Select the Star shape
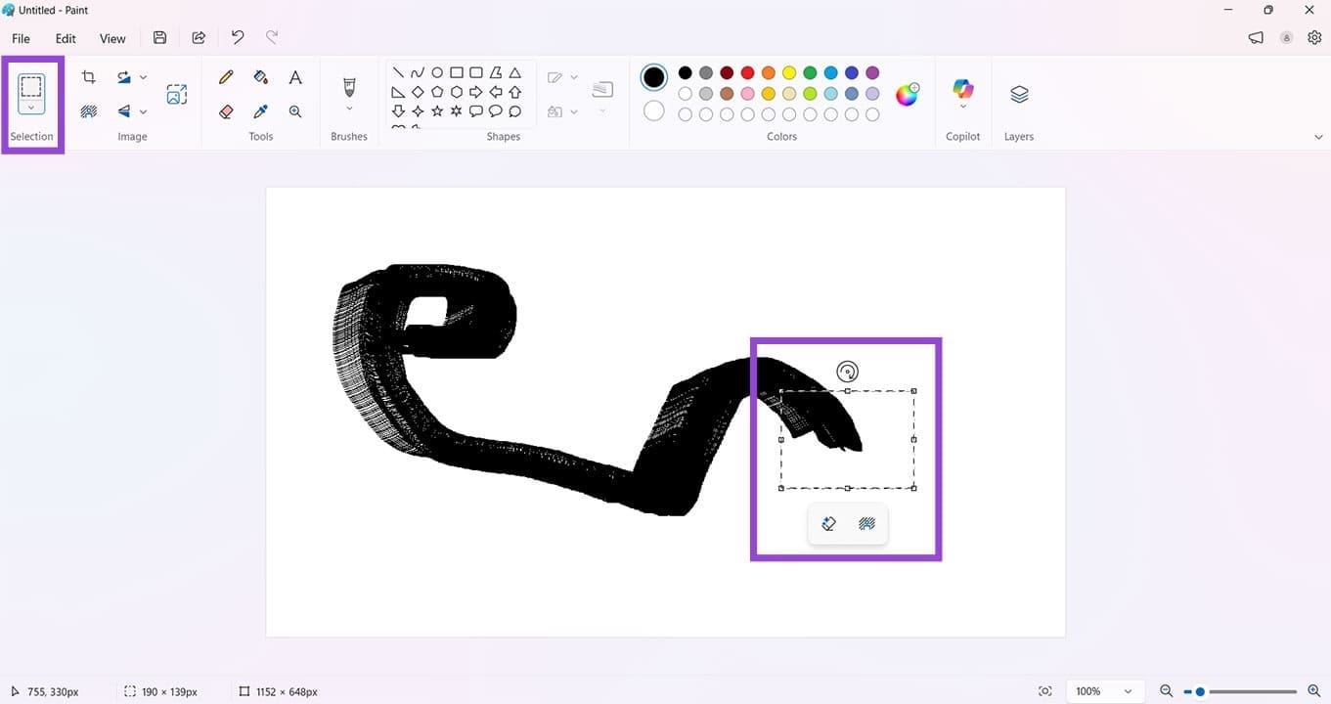This screenshot has height=704, width=1331. point(437,110)
